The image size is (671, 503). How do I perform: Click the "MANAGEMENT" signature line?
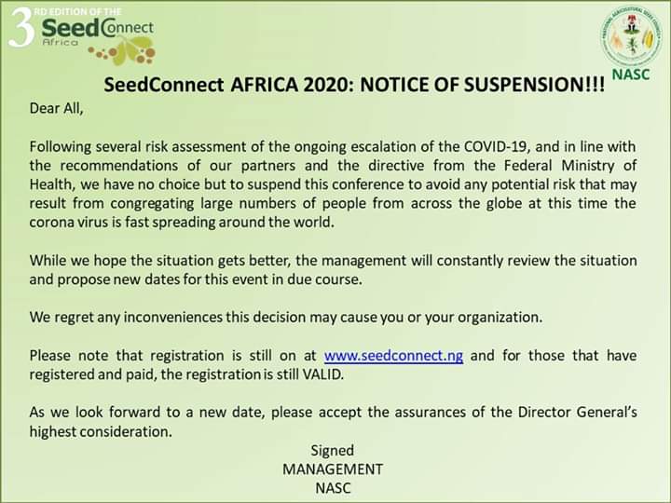333,469
